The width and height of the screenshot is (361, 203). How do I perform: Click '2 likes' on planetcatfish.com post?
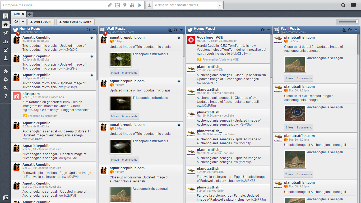point(289,174)
